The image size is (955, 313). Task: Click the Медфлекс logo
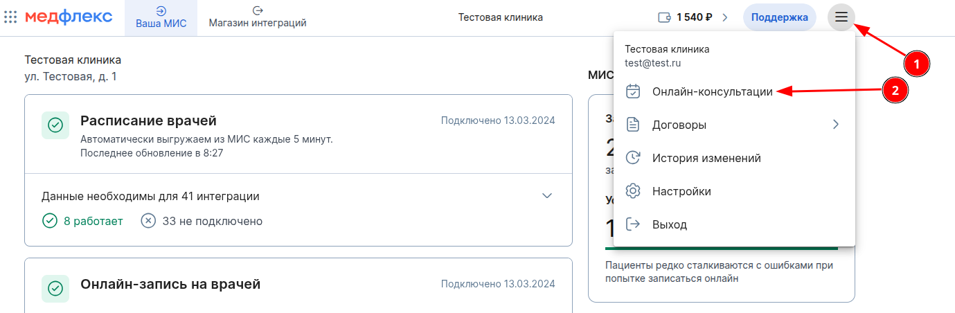click(x=69, y=17)
